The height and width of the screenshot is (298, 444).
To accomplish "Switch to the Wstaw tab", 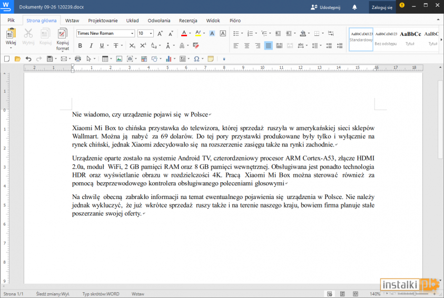I will [72, 21].
